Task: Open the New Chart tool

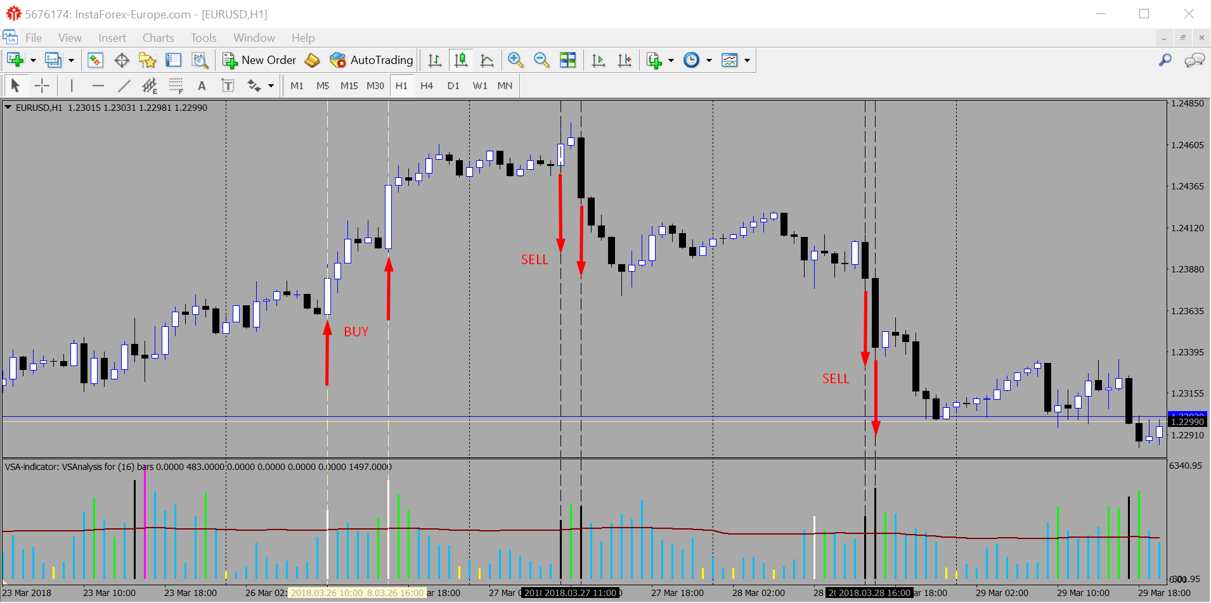Action: click(x=15, y=60)
